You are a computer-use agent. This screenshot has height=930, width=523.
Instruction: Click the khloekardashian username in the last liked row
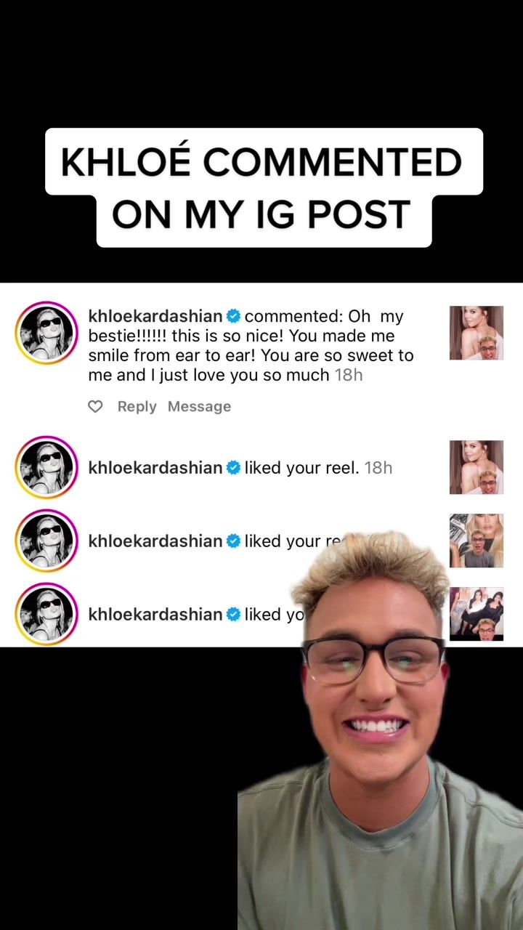(155, 615)
